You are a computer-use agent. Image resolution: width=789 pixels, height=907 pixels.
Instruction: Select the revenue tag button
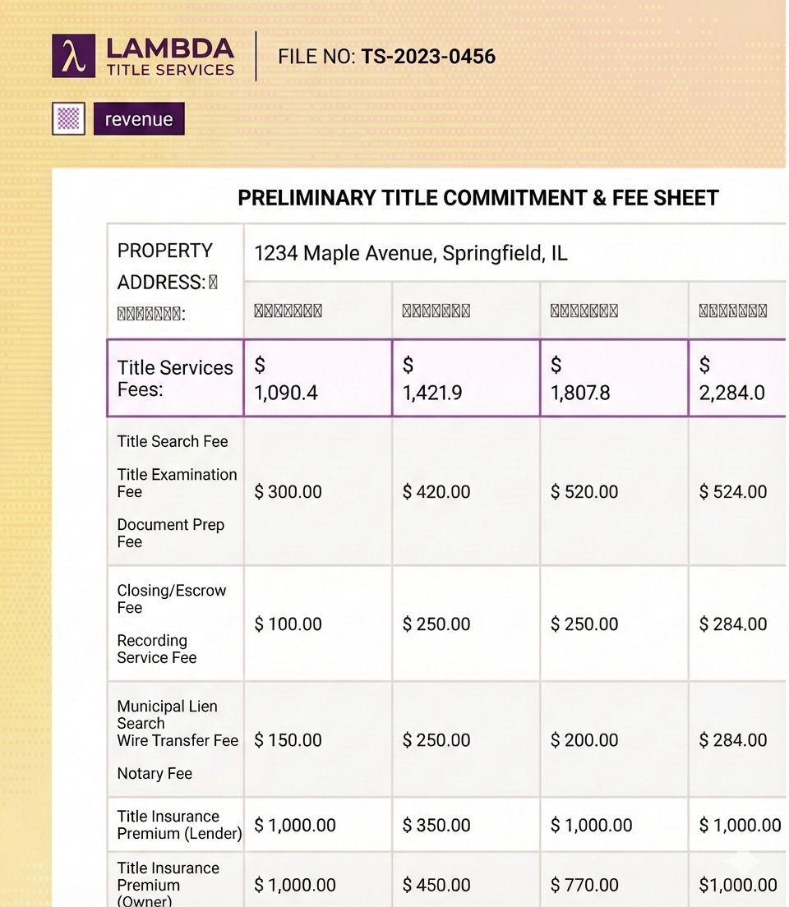[x=139, y=119]
